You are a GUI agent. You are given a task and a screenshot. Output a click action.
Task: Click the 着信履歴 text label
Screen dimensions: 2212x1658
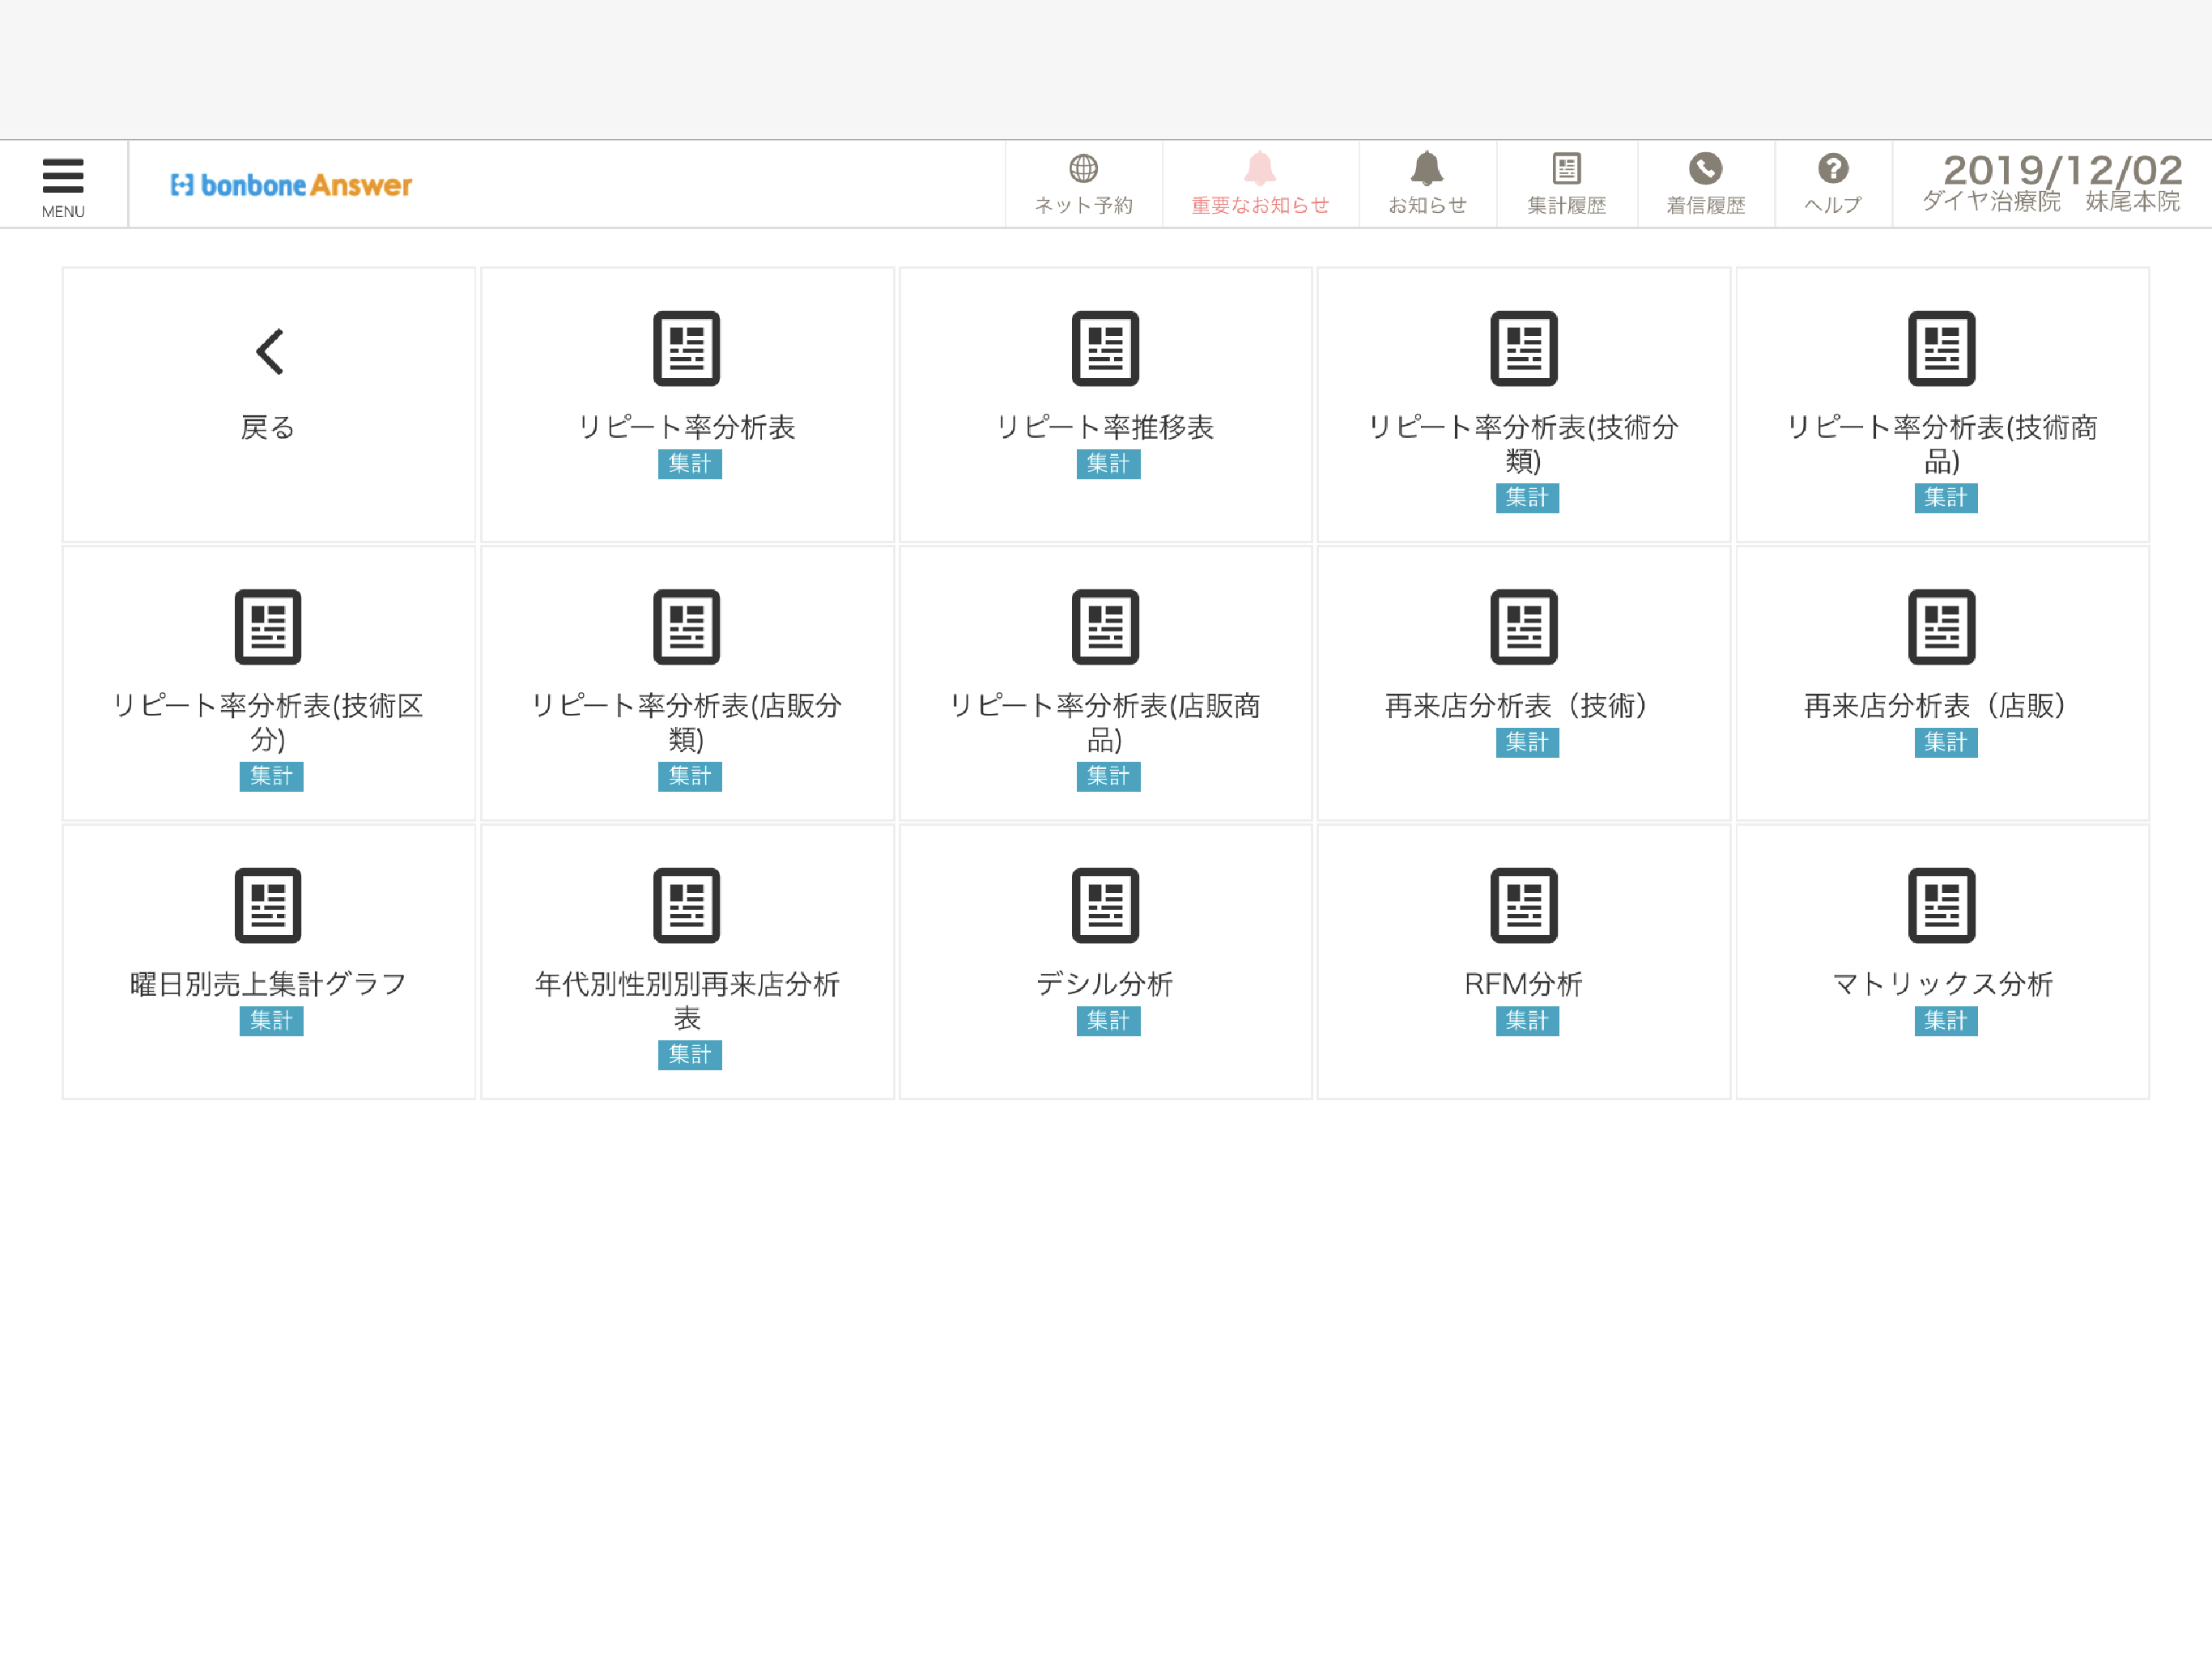point(1705,205)
